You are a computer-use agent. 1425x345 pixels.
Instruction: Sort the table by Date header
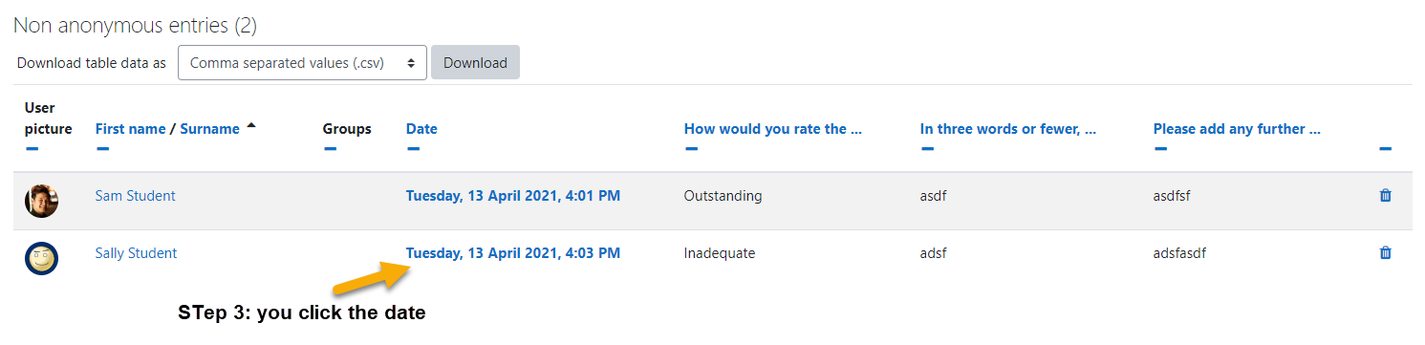pyautogui.click(x=421, y=129)
